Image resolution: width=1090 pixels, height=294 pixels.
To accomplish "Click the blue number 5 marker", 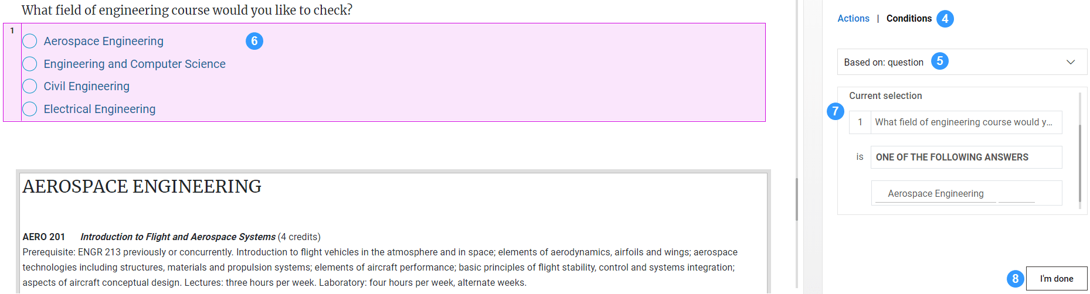I will pyautogui.click(x=940, y=61).
